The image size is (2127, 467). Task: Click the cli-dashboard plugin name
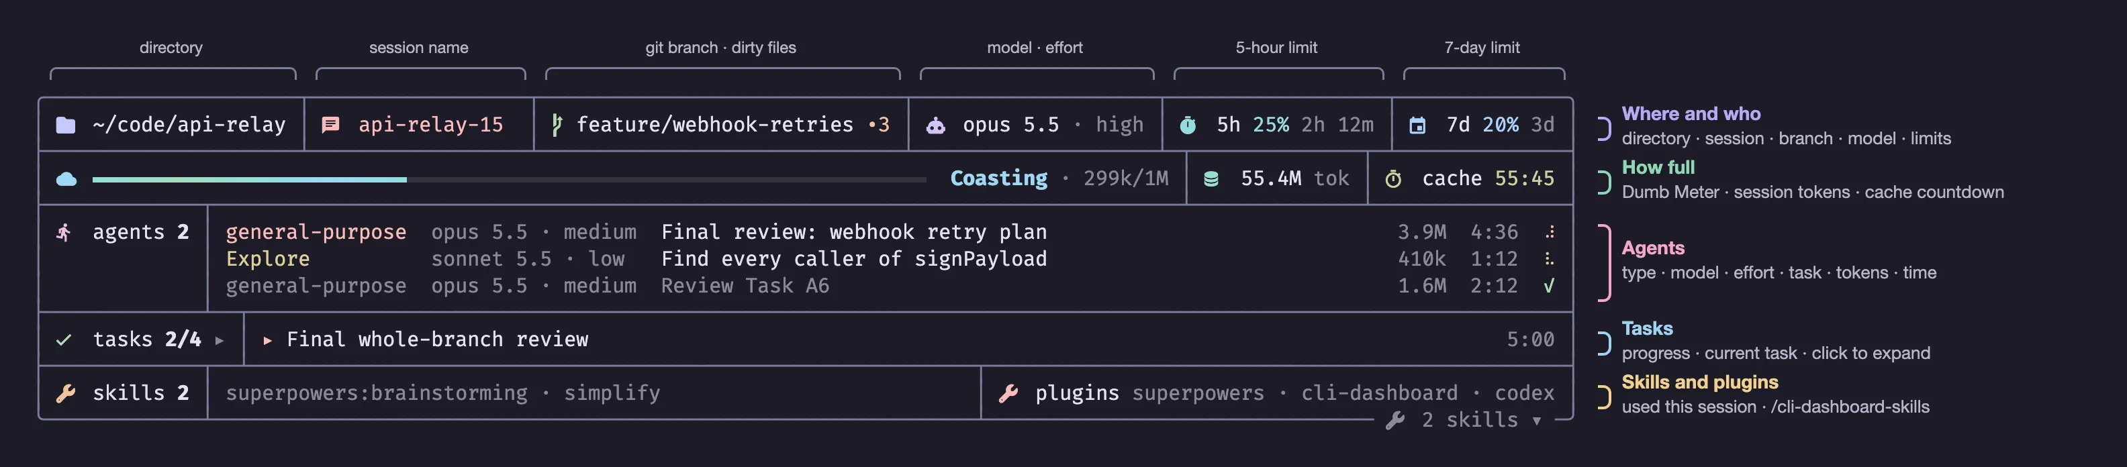point(1379,393)
